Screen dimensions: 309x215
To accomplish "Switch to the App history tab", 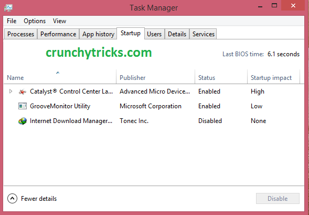I will (98, 34).
